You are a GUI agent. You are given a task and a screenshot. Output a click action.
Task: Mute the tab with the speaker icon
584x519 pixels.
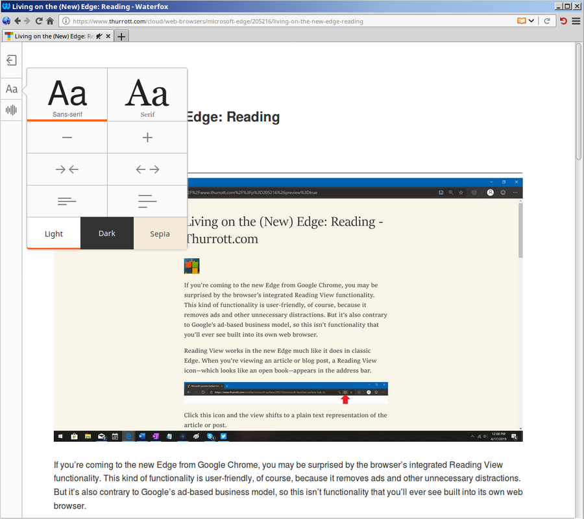[x=99, y=36]
